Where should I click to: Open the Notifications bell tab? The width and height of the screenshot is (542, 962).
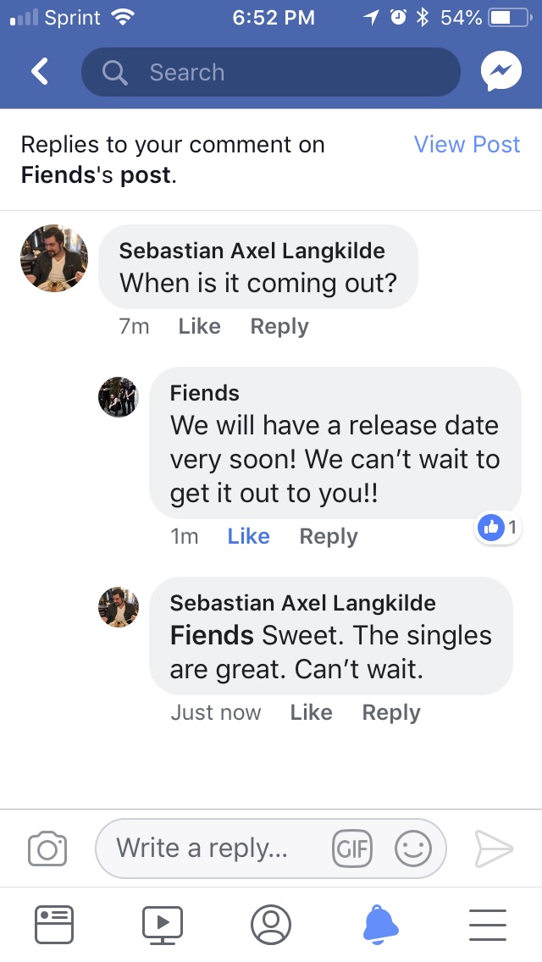(379, 924)
